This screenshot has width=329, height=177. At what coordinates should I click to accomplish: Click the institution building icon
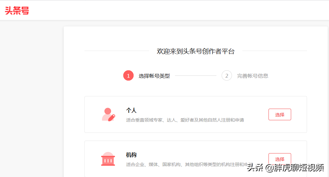point(108,159)
